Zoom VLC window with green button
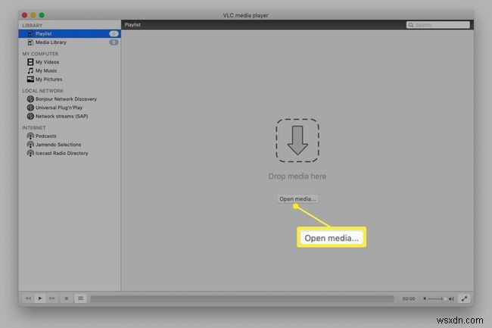 42,15
